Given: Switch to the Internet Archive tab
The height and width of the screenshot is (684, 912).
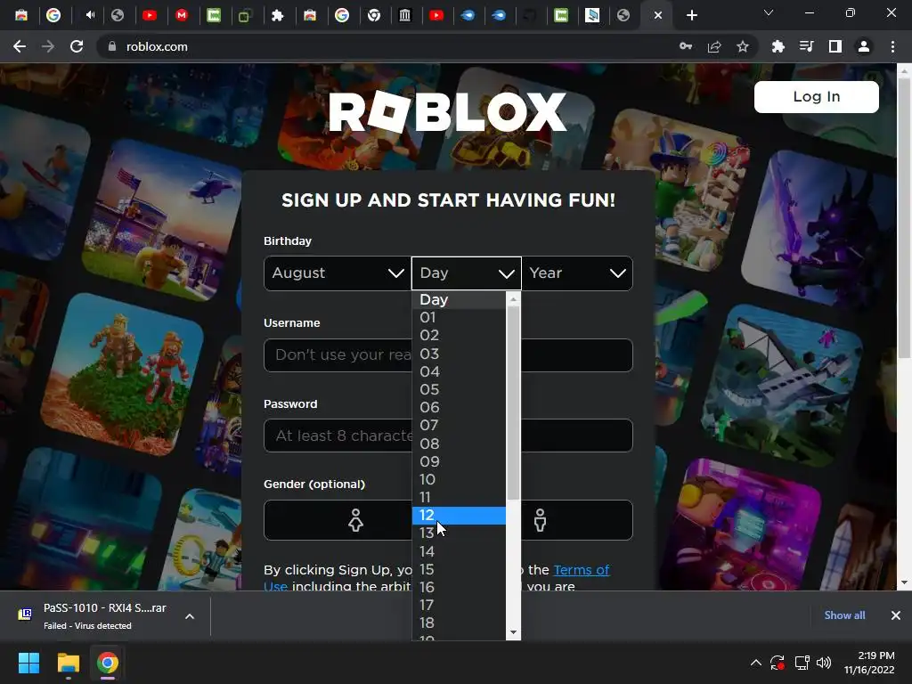Looking at the screenshot, I should 405,15.
